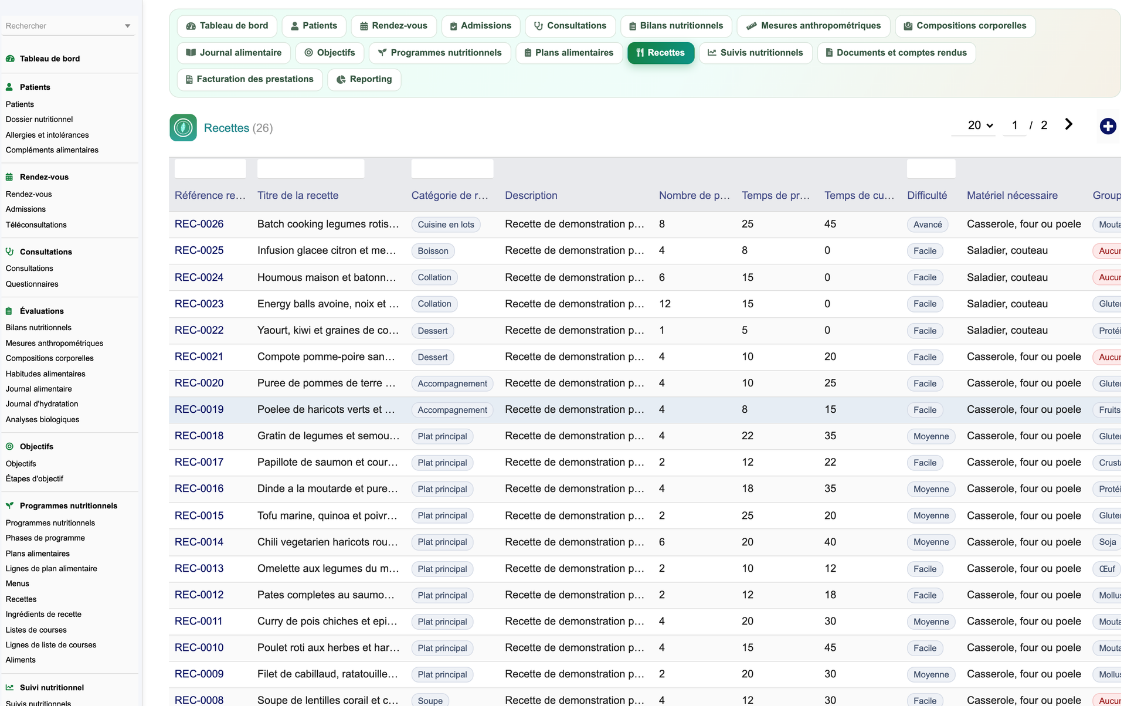Click the Admissions tab clipboard icon
The image size is (1141, 706).
[453, 26]
